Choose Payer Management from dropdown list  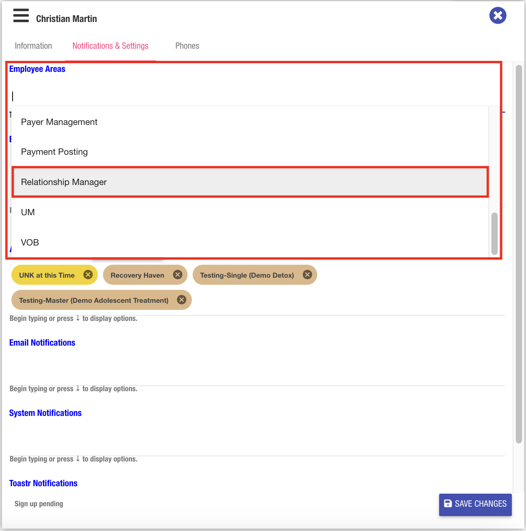59,122
